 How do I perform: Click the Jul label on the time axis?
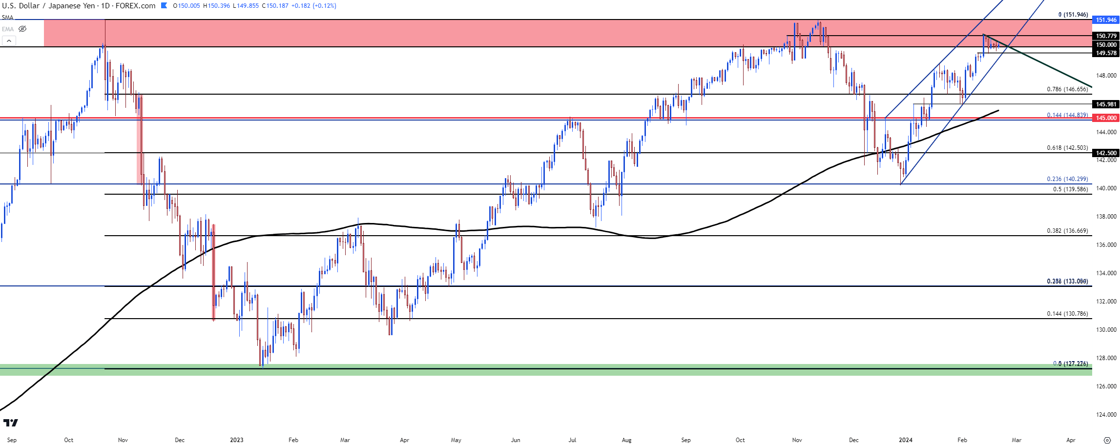[572, 440]
